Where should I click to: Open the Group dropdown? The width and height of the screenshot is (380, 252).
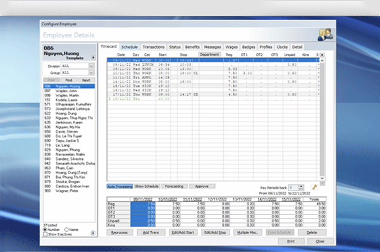pyautogui.click(x=91, y=72)
